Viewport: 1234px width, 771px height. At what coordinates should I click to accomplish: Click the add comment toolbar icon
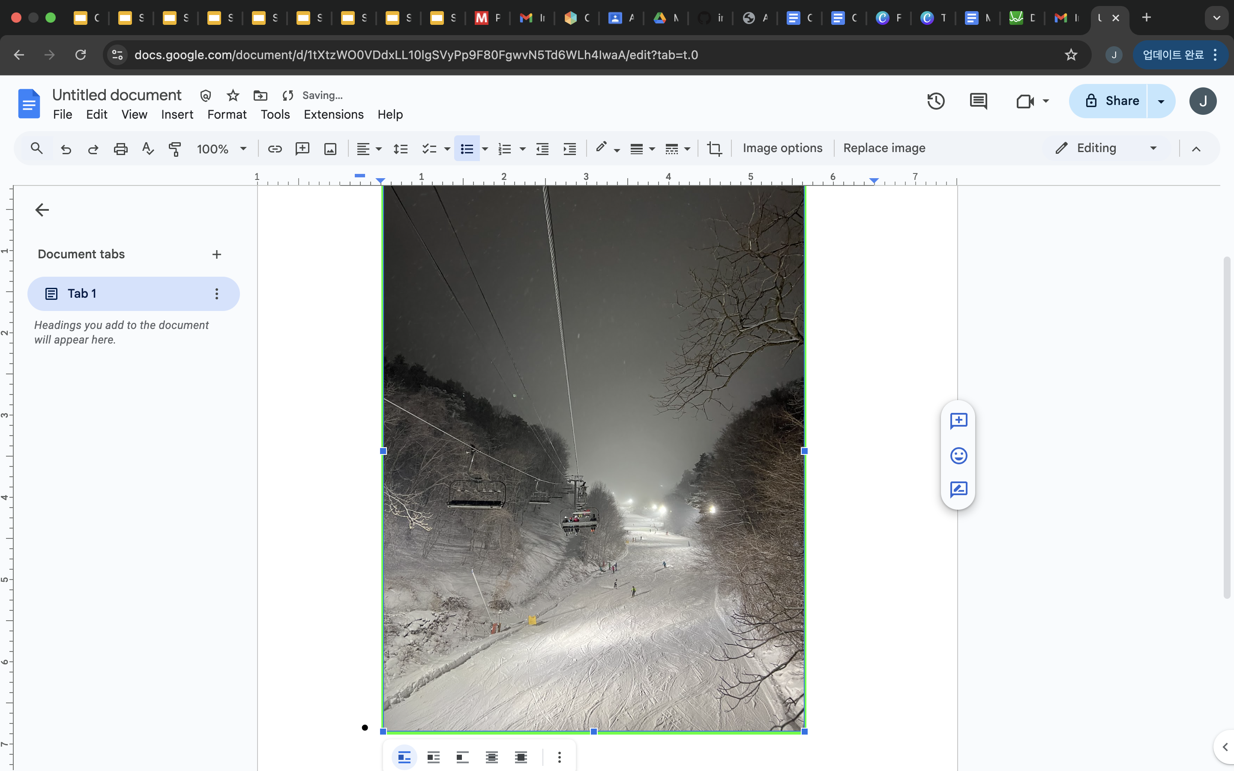pos(303,148)
